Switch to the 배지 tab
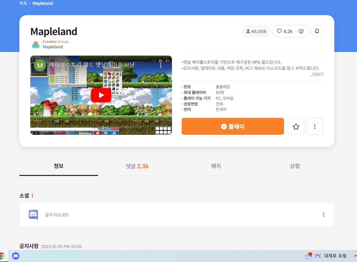 coord(216,166)
